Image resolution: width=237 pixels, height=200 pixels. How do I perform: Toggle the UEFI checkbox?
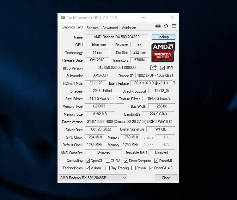162,68
